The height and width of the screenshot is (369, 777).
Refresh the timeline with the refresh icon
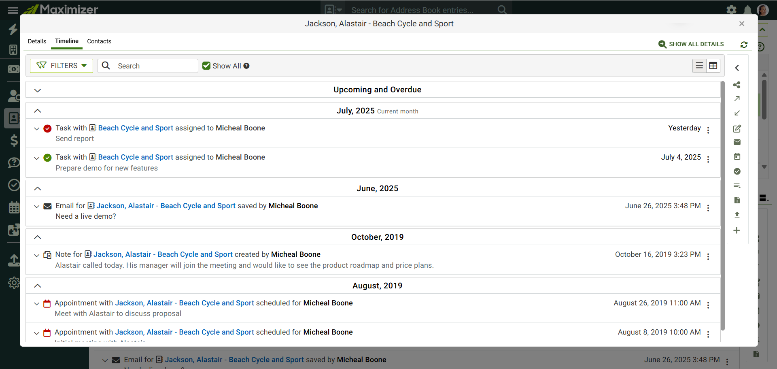point(744,45)
